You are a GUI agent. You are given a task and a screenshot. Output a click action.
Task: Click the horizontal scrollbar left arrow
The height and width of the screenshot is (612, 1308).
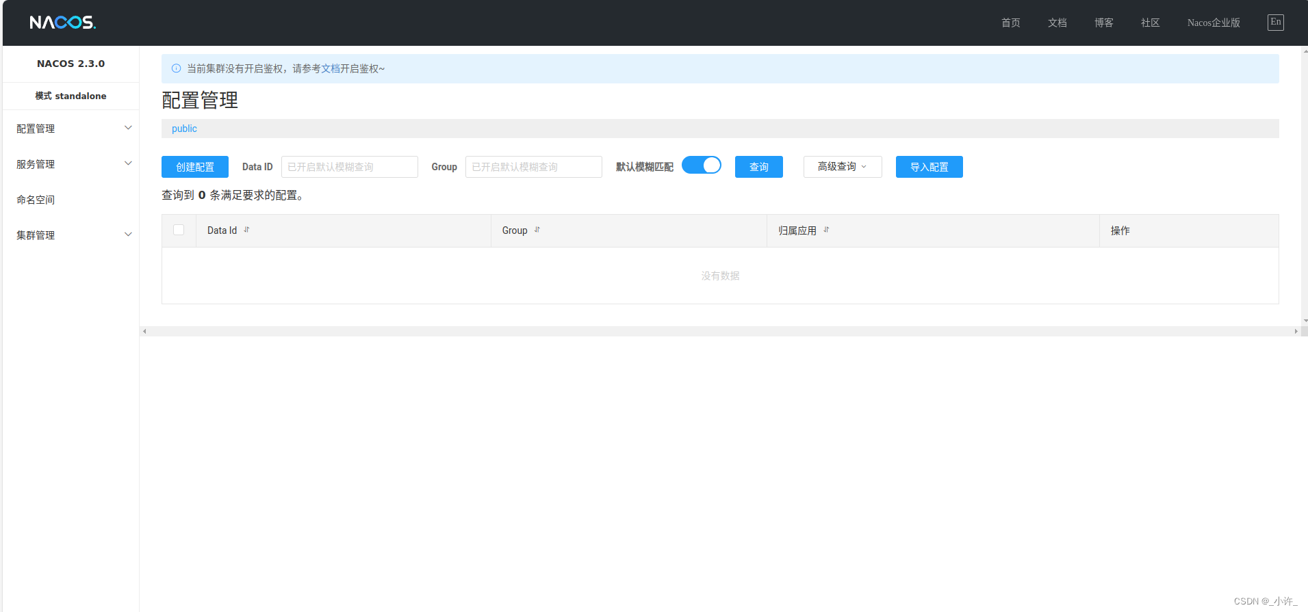click(144, 331)
